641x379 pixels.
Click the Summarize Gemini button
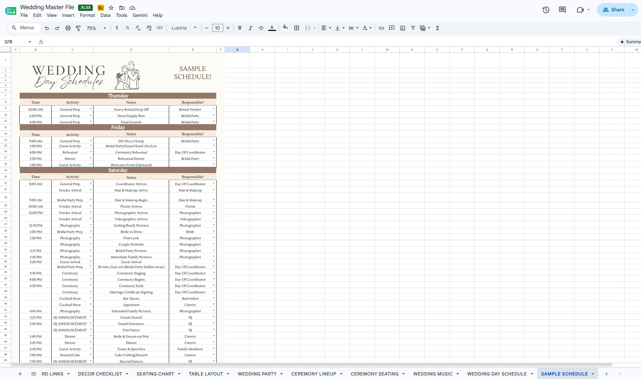(x=630, y=42)
